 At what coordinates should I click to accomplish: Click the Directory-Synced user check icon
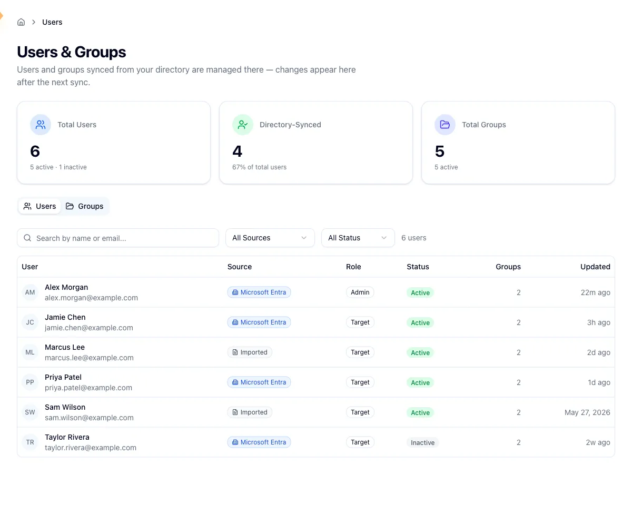243,125
